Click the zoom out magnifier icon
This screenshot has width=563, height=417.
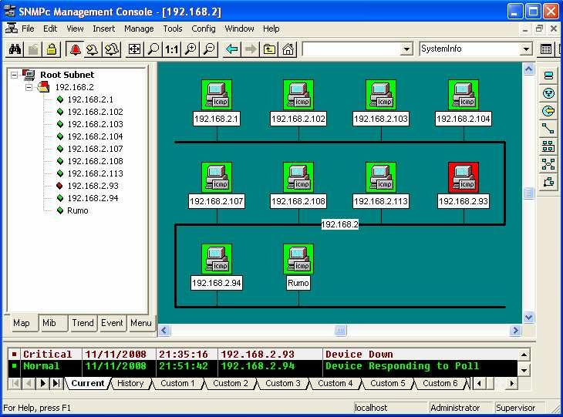[209, 49]
